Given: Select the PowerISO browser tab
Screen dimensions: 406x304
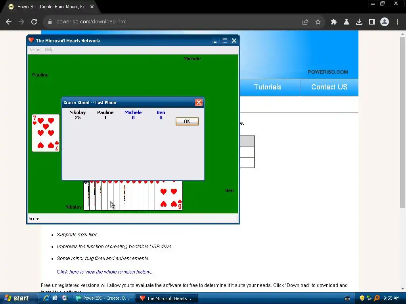Looking at the screenshot, I should tap(50, 7).
